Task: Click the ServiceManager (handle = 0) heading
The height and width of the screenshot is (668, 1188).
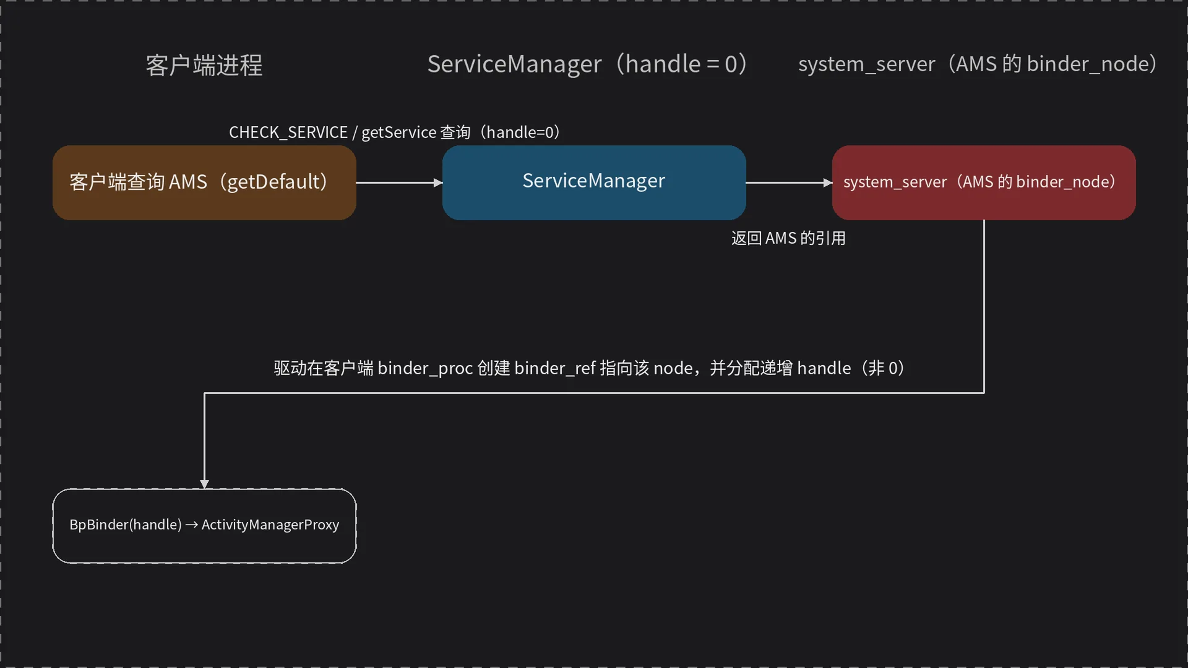Action: click(588, 64)
